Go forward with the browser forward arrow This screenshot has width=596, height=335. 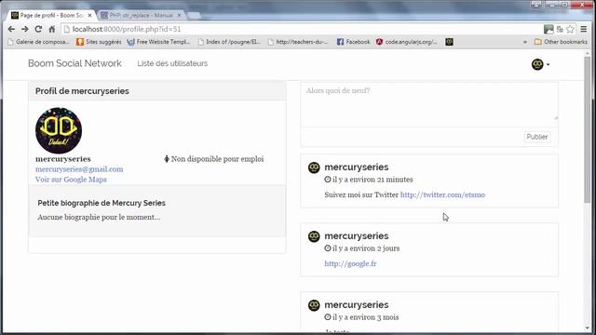(x=25, y=29)
